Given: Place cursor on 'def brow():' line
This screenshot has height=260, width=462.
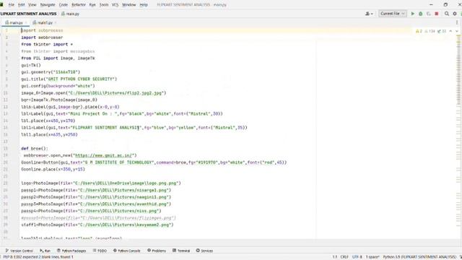Looking at the screenshot, I should pyautogui.click(x=35, y=149).
